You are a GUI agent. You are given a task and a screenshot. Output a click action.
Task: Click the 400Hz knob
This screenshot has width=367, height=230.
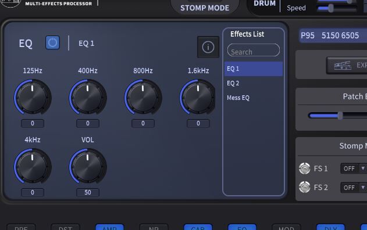click(88, 97)
